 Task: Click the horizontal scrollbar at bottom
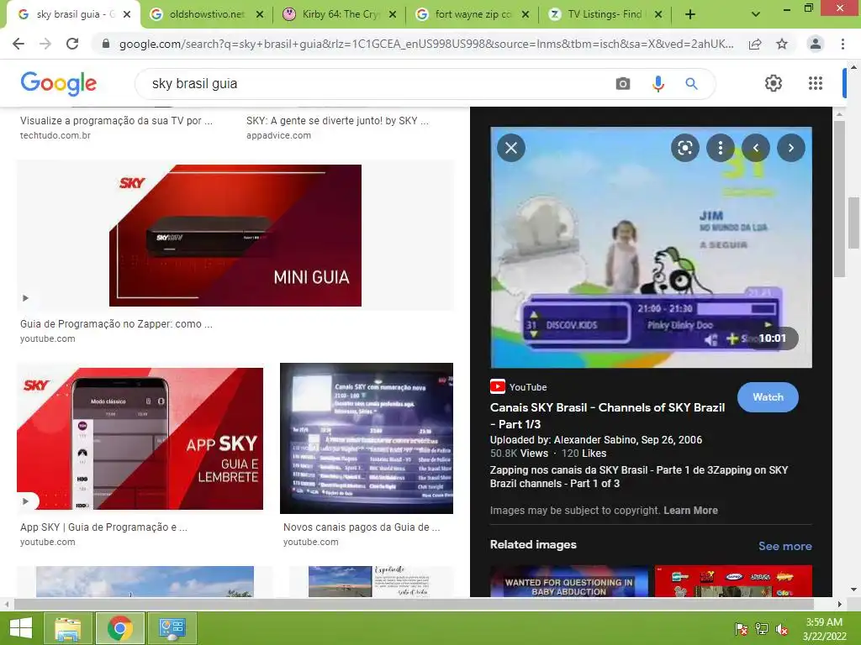414,604
